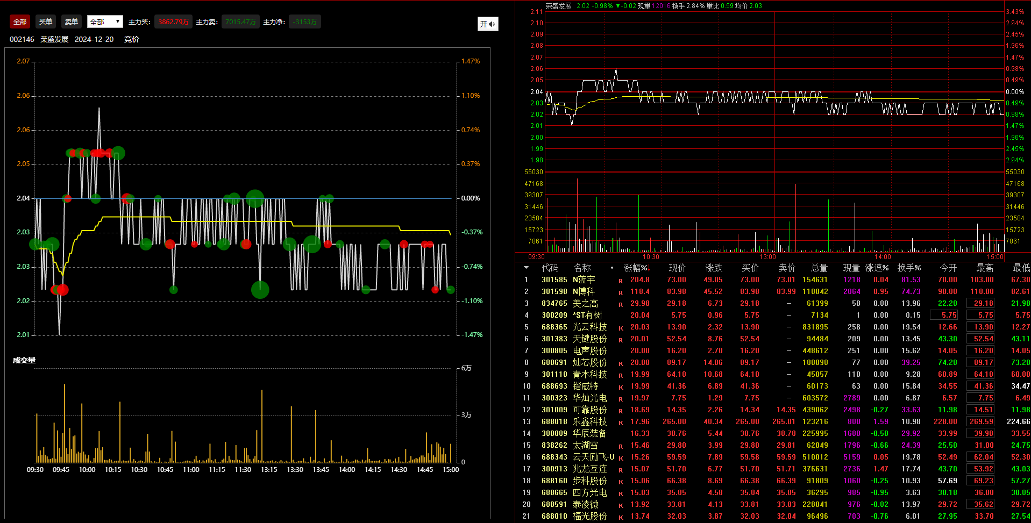
Task: Click the dot marker in the name column header
Action: pos(612,268)
